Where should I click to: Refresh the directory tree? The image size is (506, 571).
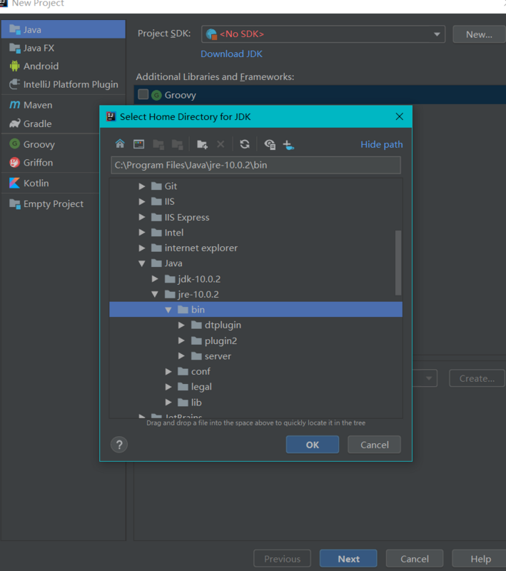tap(245, 144)
